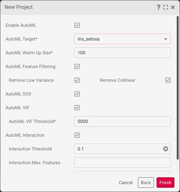
Task: Close the New Project dialog
Action: tap(173, 7)
